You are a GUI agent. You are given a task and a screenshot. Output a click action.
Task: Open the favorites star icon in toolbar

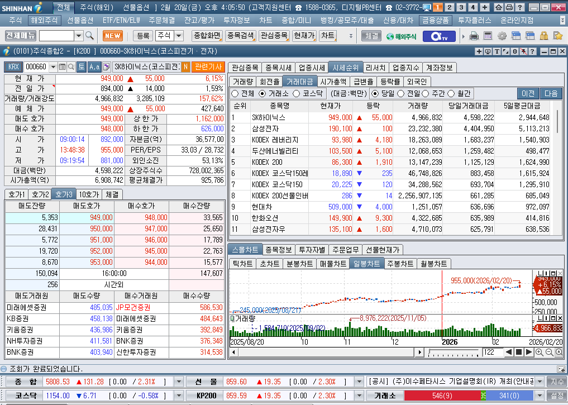tap(558, 36)
